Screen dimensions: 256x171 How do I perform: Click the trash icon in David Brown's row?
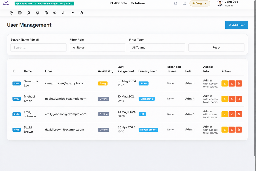click(239, 130)
